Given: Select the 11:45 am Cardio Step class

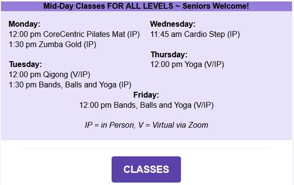Looking at the screenshot, I should pyautogui.click(x=195, y=34).
